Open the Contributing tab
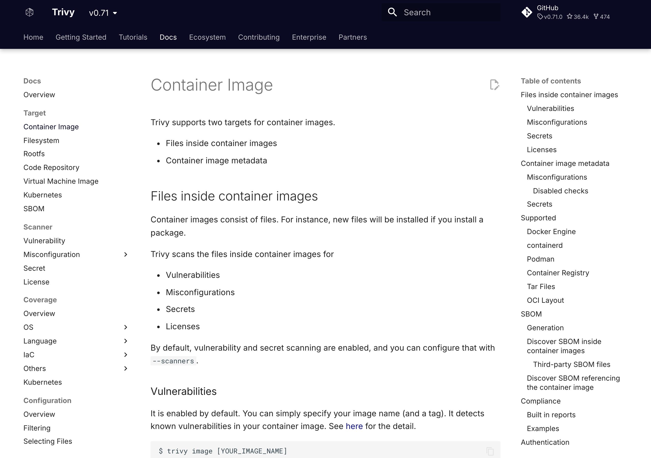This screenshot has height=458, width=651. click(x=259, y=37)
